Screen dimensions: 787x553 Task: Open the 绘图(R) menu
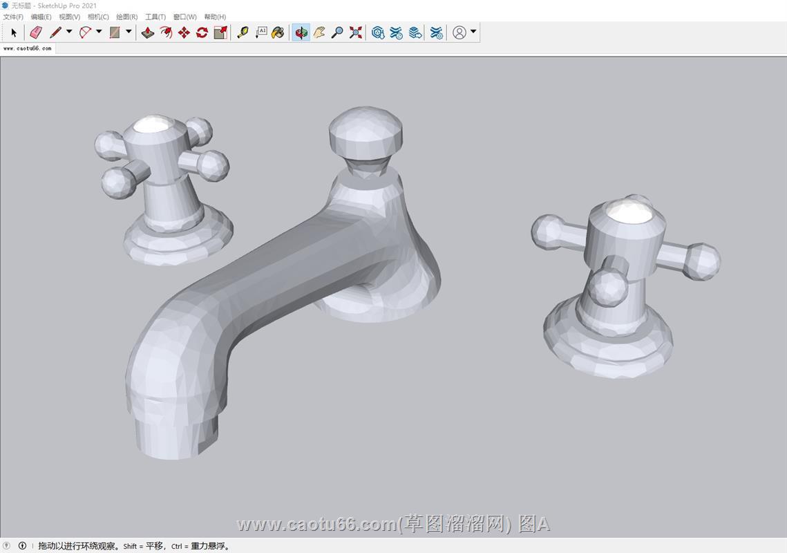click(126, 17)
